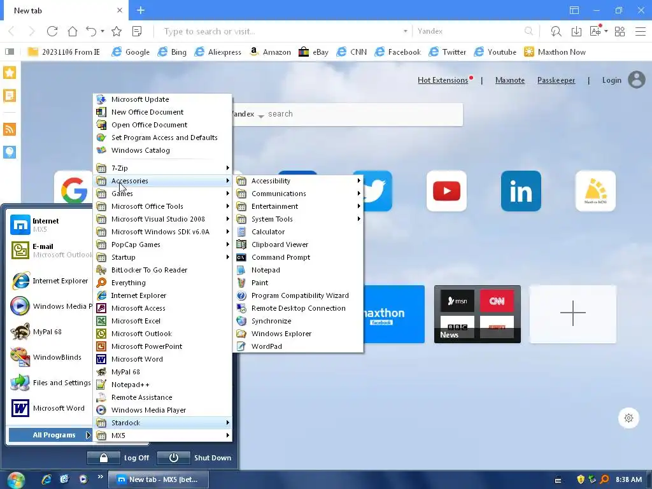Open the sidebar Maxnote icon
This screenshot has width=652, height=489.
[x=10, y=96]
